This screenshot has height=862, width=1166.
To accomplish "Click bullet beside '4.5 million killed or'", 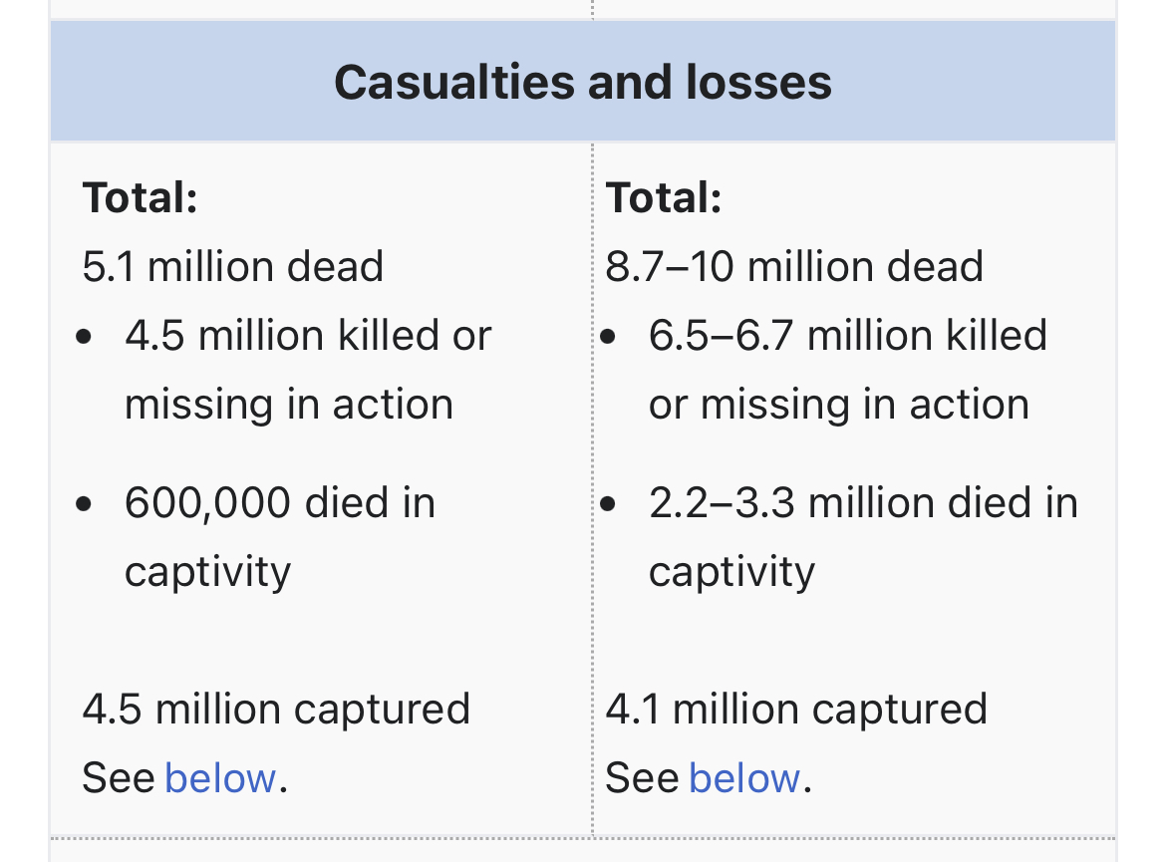I will [x=85, y=337].
